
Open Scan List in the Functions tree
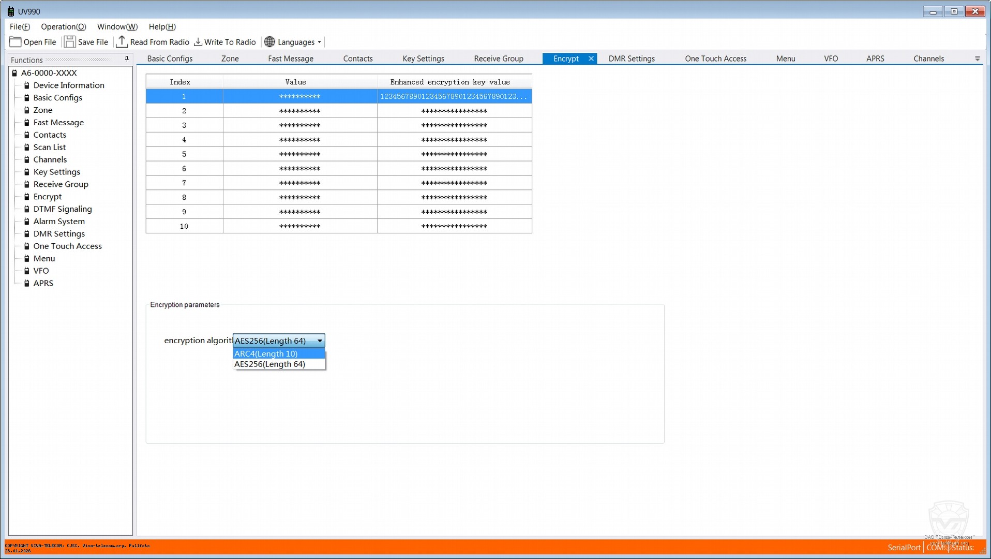(50, 147)
